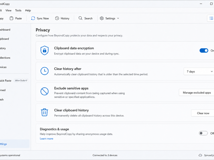Image resolution: width=214 pixels, height=160 pixels.
Task: Open the Tools menu
Action: pyautogui.click(x=18, y=10)
